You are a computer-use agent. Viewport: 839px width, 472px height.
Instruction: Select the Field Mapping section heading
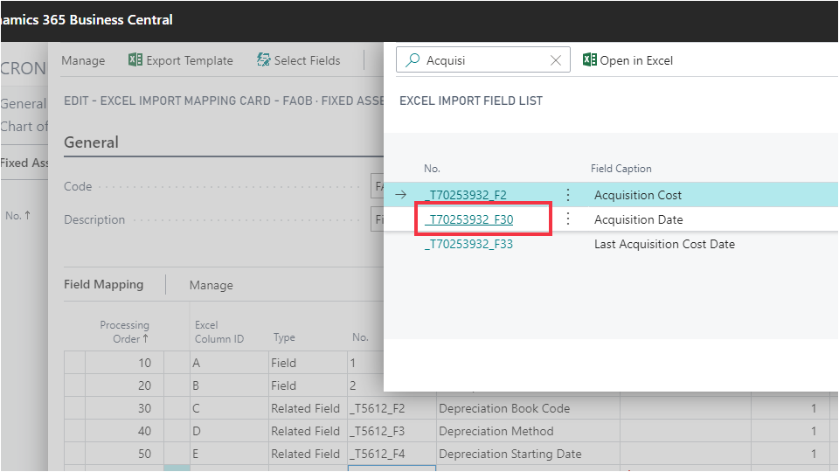[104, 284]
